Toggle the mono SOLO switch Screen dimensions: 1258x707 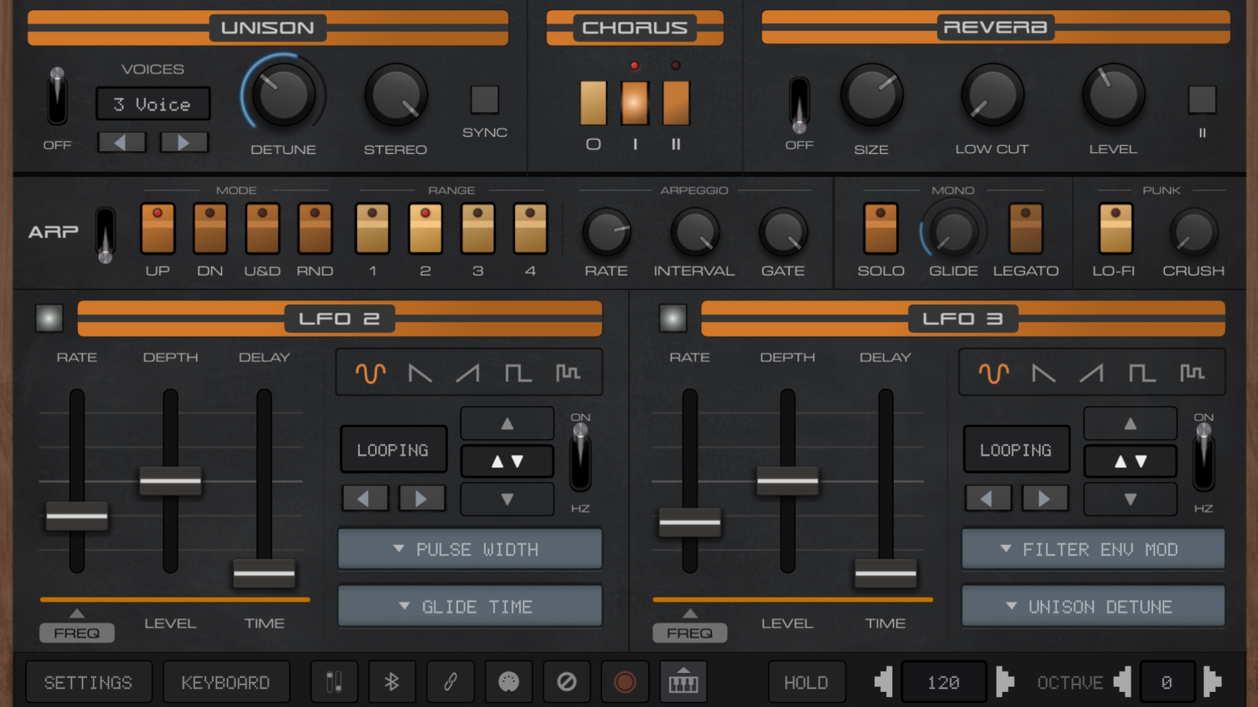click(880, 229)
